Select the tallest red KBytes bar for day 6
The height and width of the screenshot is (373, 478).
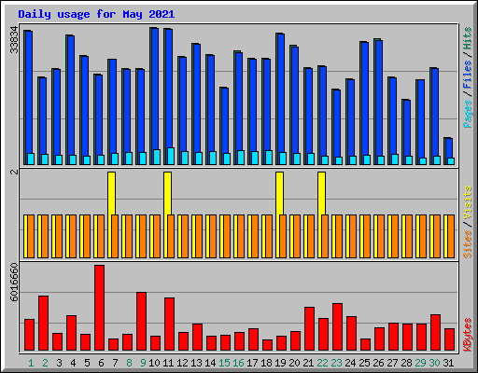(100, 308)
